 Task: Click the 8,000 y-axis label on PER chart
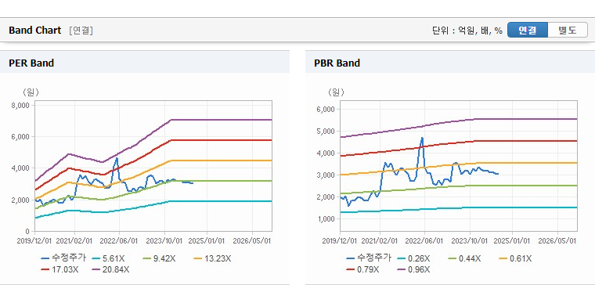20,106
